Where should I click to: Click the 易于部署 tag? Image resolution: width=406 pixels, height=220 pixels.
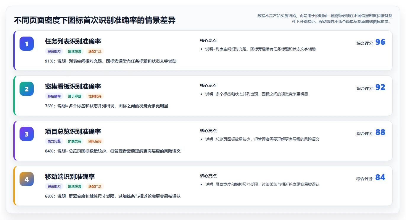pos(75,96)
